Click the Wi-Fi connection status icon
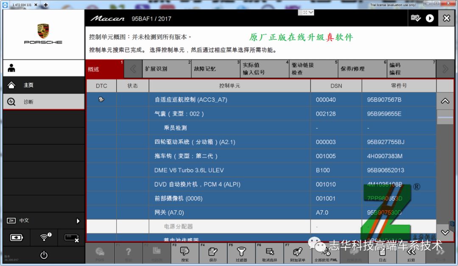The width and height of the screenshot is (458, 266). tap(45, 237)
